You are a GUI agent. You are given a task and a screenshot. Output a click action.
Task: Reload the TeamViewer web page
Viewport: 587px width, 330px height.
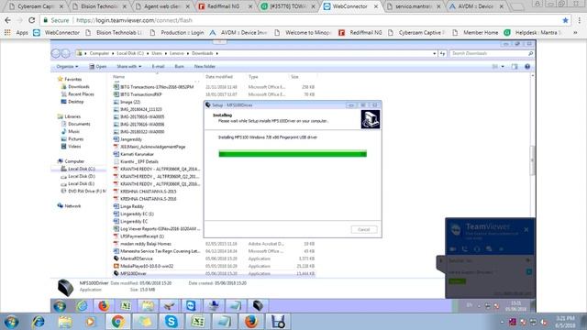pyautogui.click(x=32, y=20)
